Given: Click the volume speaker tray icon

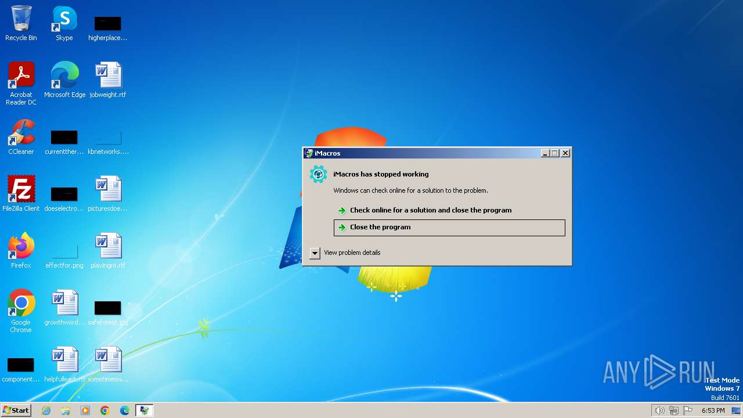Looking at the screenshot, I should tap(659, 410).
